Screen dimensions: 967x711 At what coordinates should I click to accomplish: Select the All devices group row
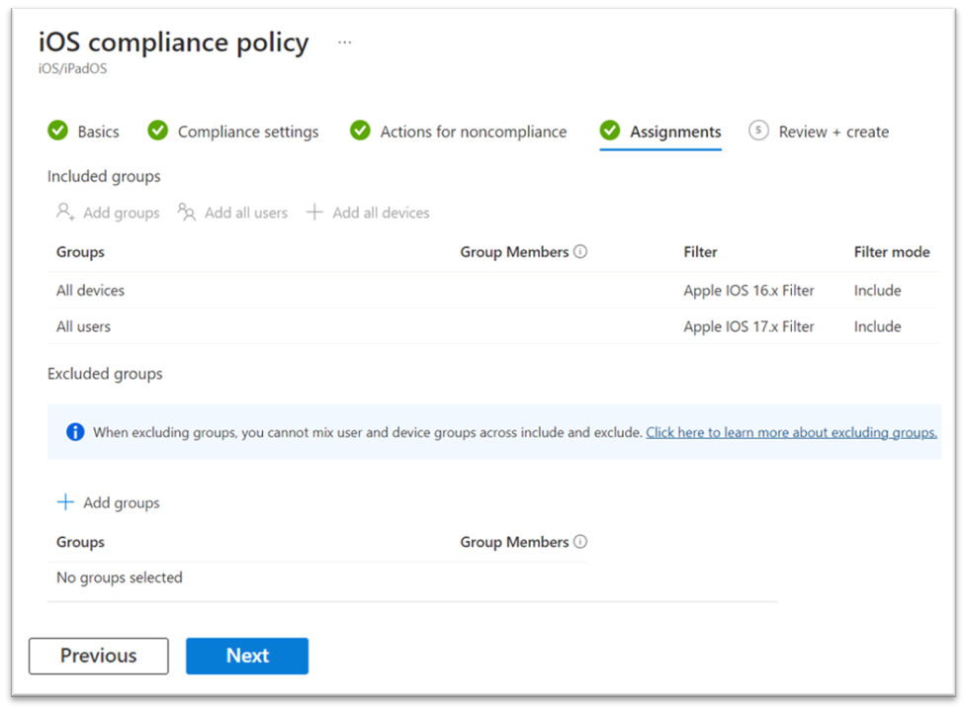point(494,290)
